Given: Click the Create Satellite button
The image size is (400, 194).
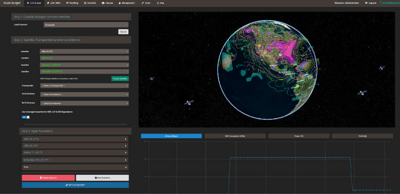Looking at the screenshot, I should [120, 78].
